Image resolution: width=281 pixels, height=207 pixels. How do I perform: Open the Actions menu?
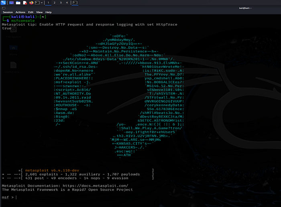[20, 12]
